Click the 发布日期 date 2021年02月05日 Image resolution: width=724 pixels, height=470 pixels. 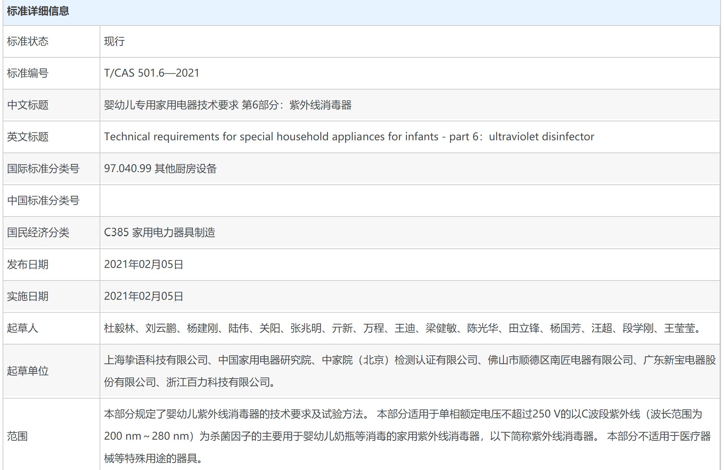[x=144, y=264]
